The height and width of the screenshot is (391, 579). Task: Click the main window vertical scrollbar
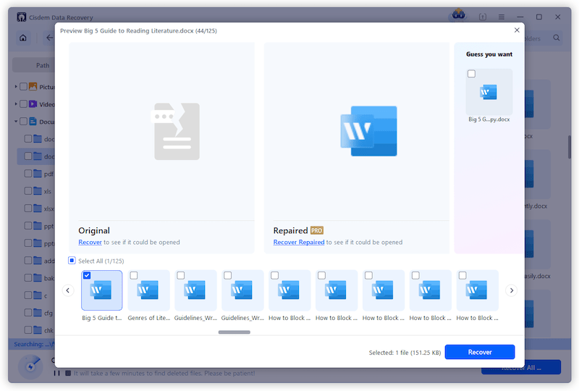pyautogui.click(x=569, y=147)
